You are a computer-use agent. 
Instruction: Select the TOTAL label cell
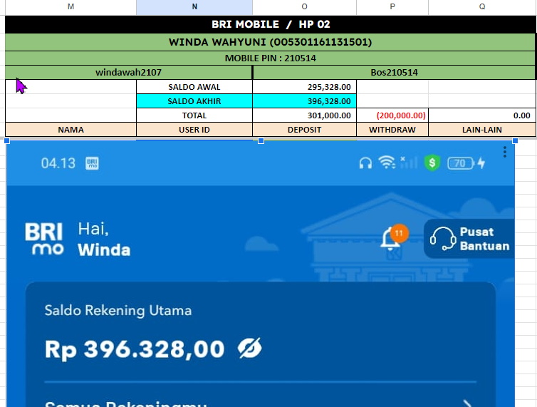[x=194, y=115]
